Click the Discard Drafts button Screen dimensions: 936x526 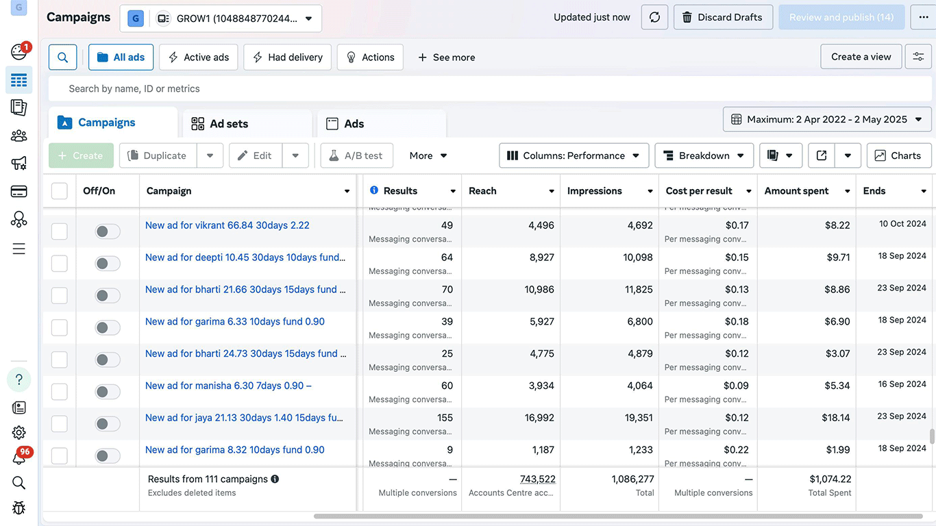723,17
